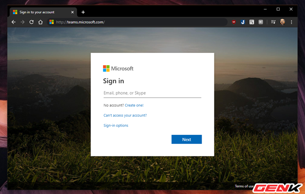Click the blue Next button
305x194 pixels.
pos(186,139)
